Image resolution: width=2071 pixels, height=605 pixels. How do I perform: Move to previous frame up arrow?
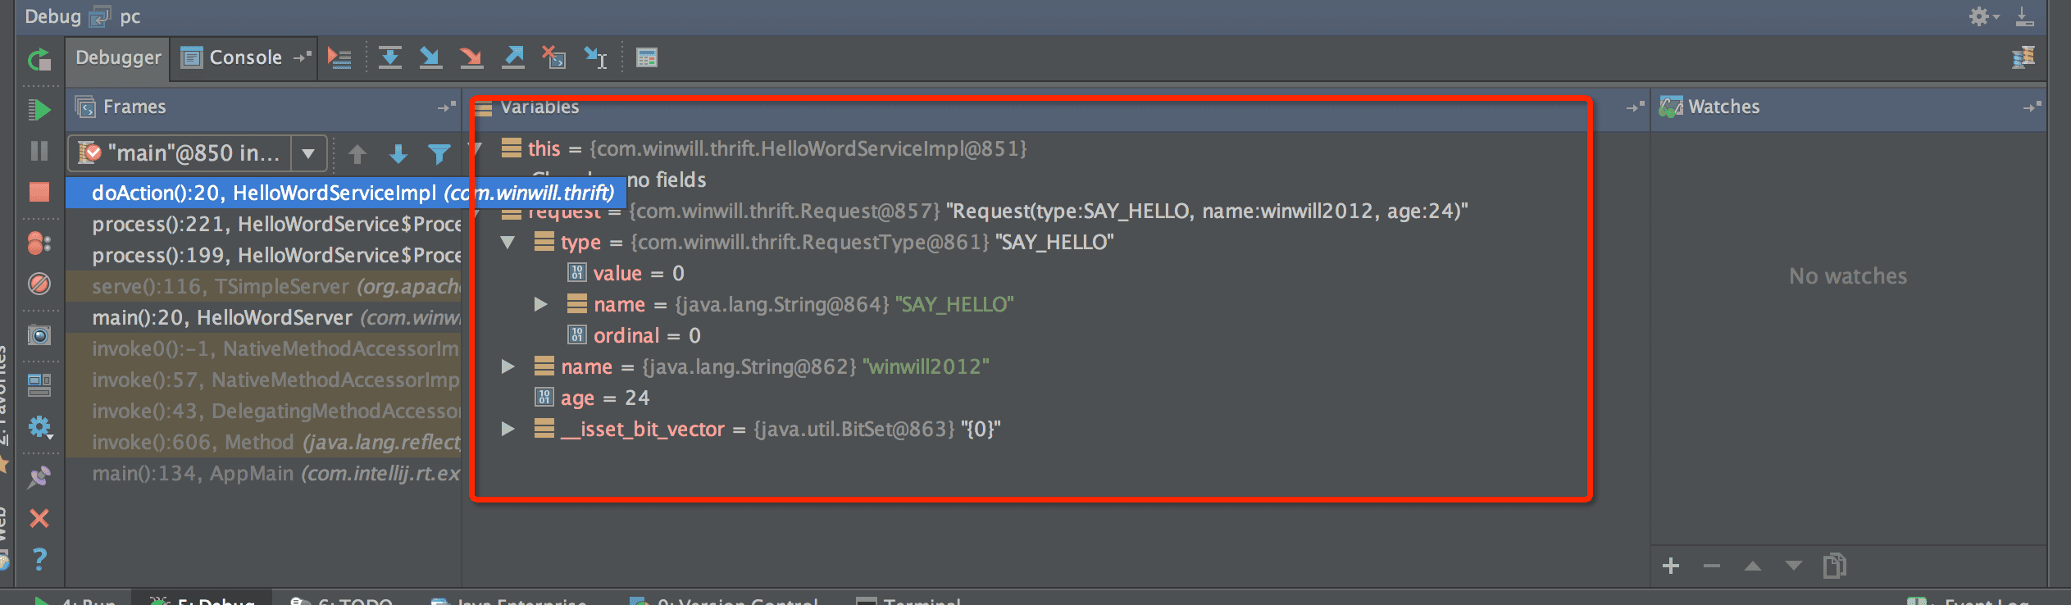tap(357, 153)
